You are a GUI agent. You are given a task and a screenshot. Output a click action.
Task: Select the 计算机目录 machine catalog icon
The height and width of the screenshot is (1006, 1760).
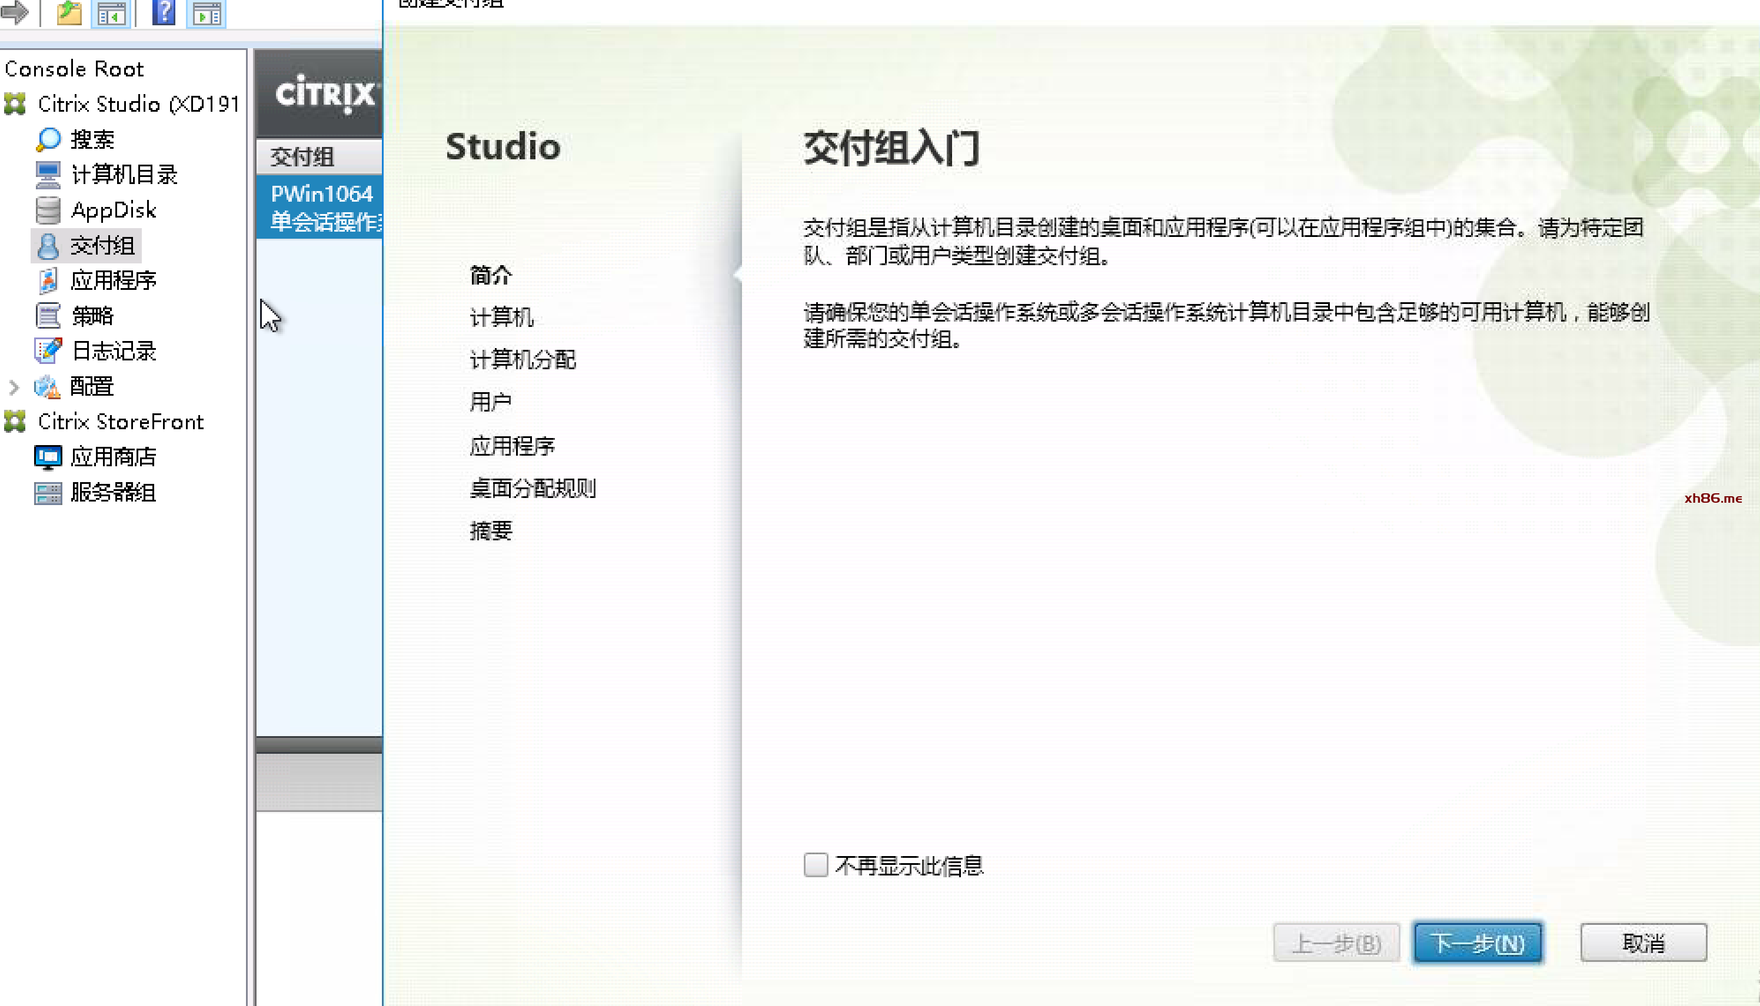point(48,175)
